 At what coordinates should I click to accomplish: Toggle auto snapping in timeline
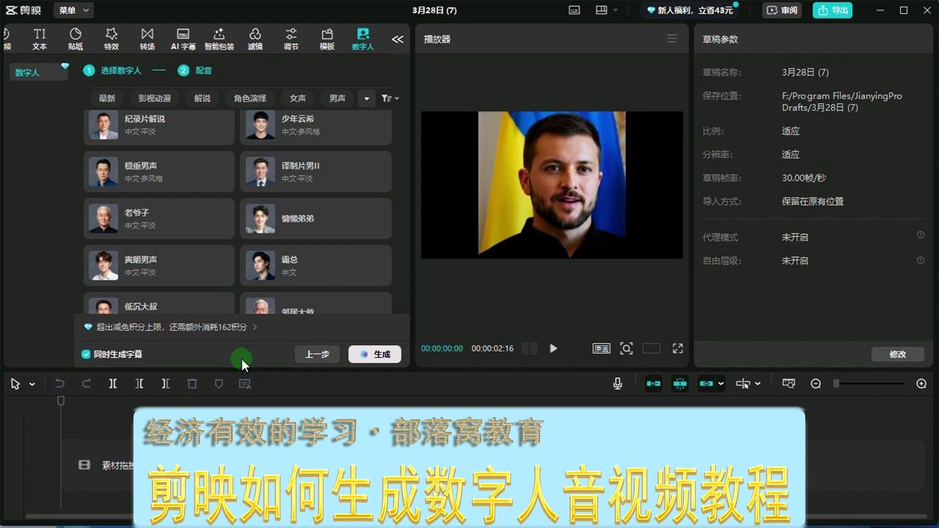coord(680,384)
